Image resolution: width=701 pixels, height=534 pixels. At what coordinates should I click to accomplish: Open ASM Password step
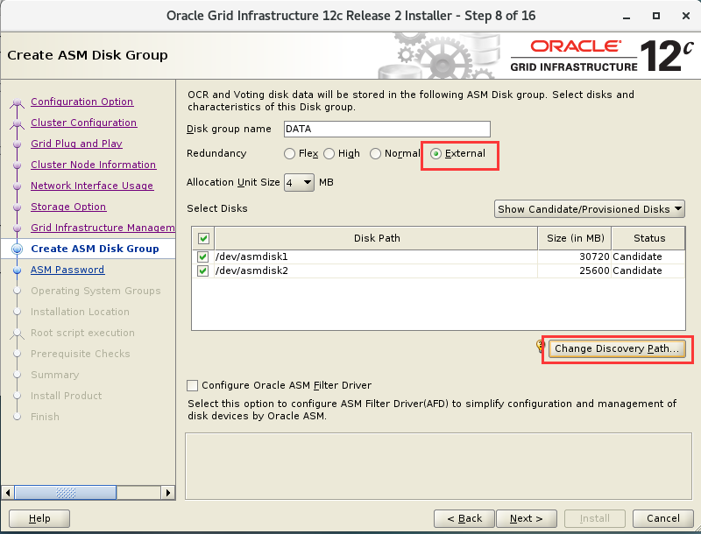pos(67,270)
